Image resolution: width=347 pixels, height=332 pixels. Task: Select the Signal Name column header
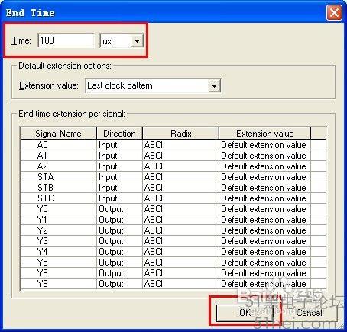coord(58,134)
